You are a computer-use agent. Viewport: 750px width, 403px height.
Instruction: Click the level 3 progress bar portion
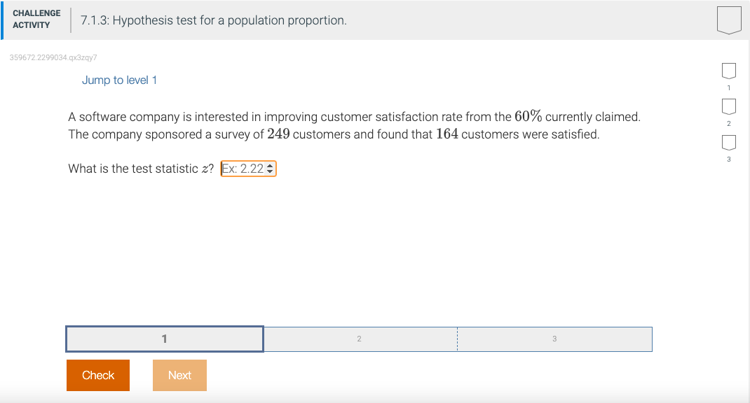coord(554,339)
